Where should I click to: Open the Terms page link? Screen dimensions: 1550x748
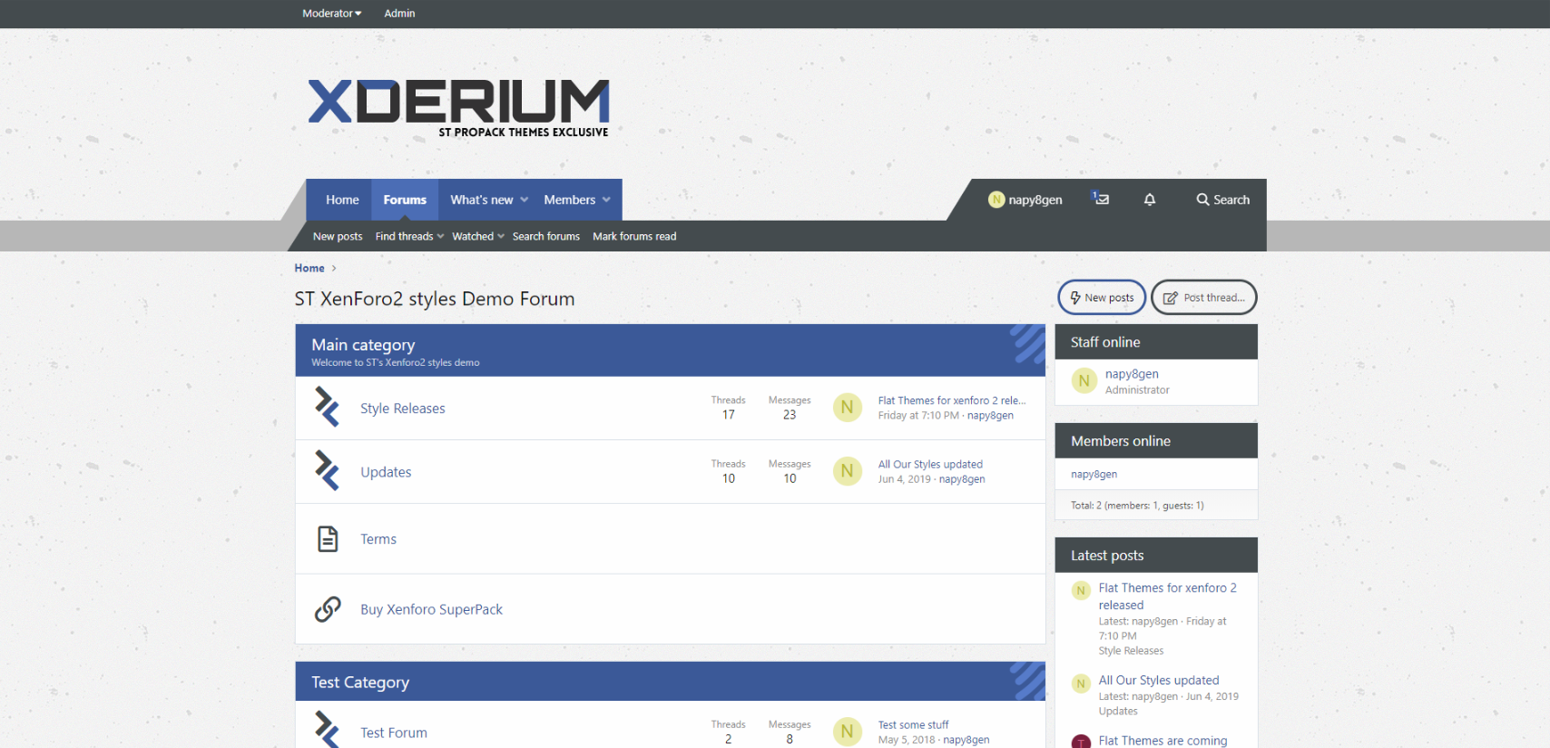(x=378, y=539)
